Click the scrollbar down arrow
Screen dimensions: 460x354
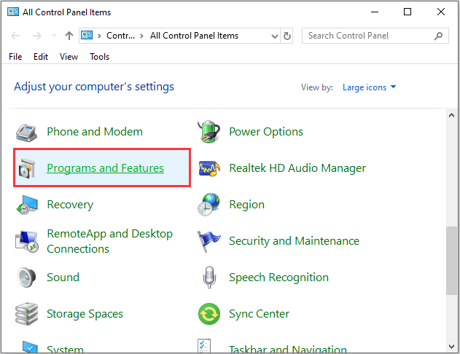point(451,347)
